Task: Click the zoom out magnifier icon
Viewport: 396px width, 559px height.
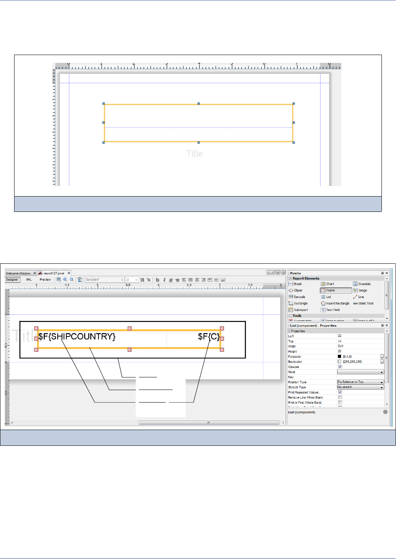Action: point(71,279)
